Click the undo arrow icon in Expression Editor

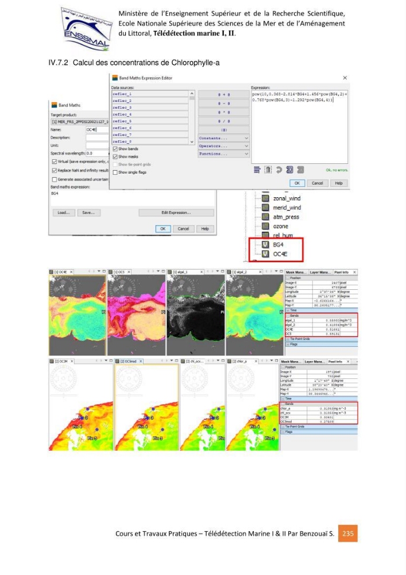(x=279, y=170)
